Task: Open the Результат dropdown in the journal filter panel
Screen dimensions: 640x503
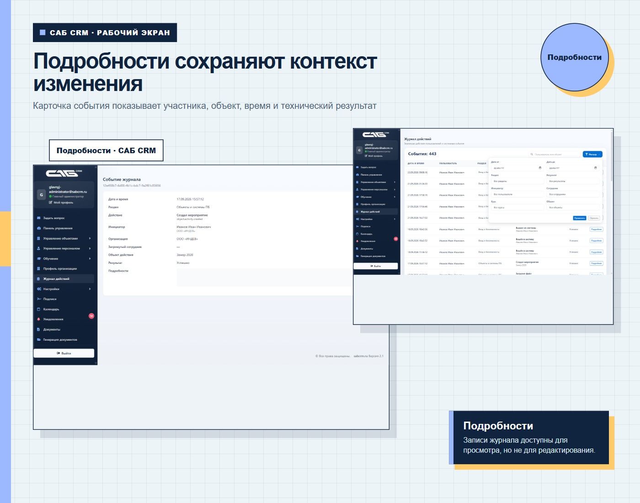Action: [573, 181]
